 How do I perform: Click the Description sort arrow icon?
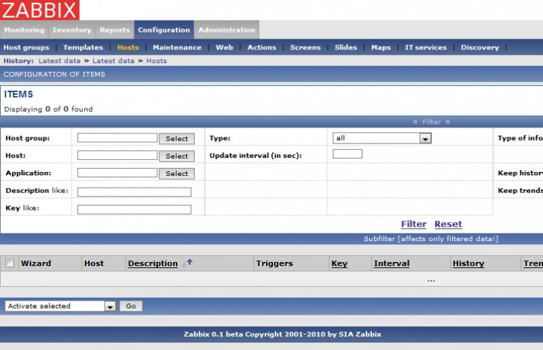click(x=187, y=263)
